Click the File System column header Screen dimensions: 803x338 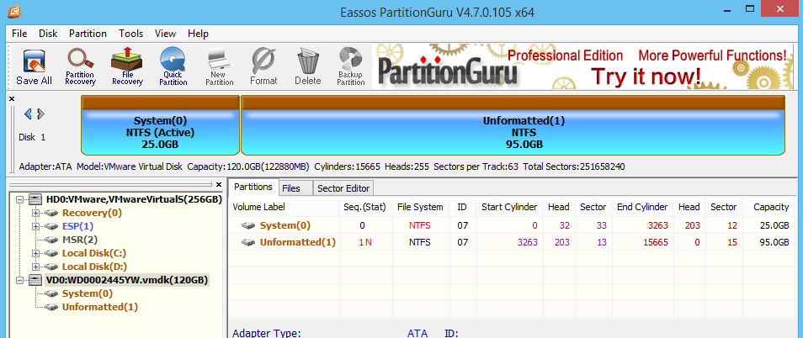pos(420,207)
